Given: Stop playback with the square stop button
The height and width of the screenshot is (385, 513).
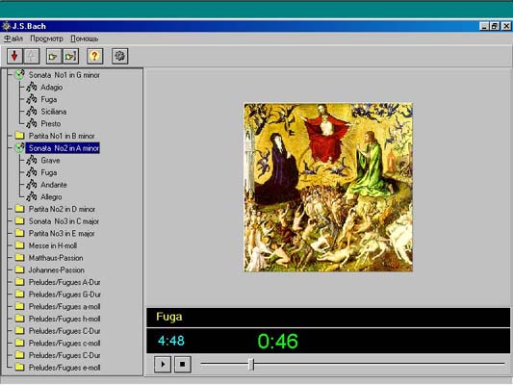Looking at the screenshot, I should [x=183, y=364].
